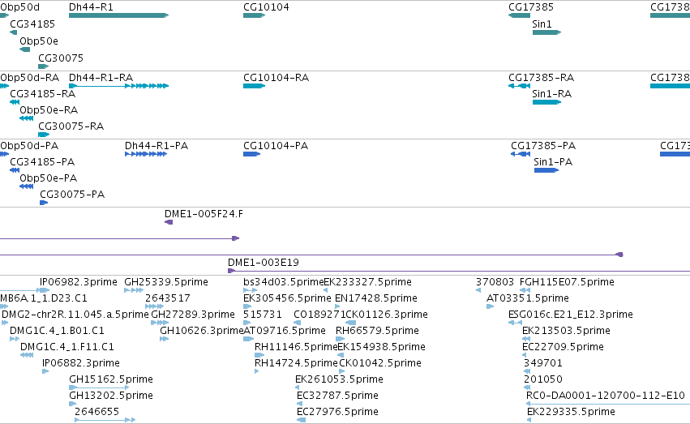Select FGH115E07.5prime EST label
Image resolution: width=690 pixels, height=424 pixels.
(x=567, y=282)
